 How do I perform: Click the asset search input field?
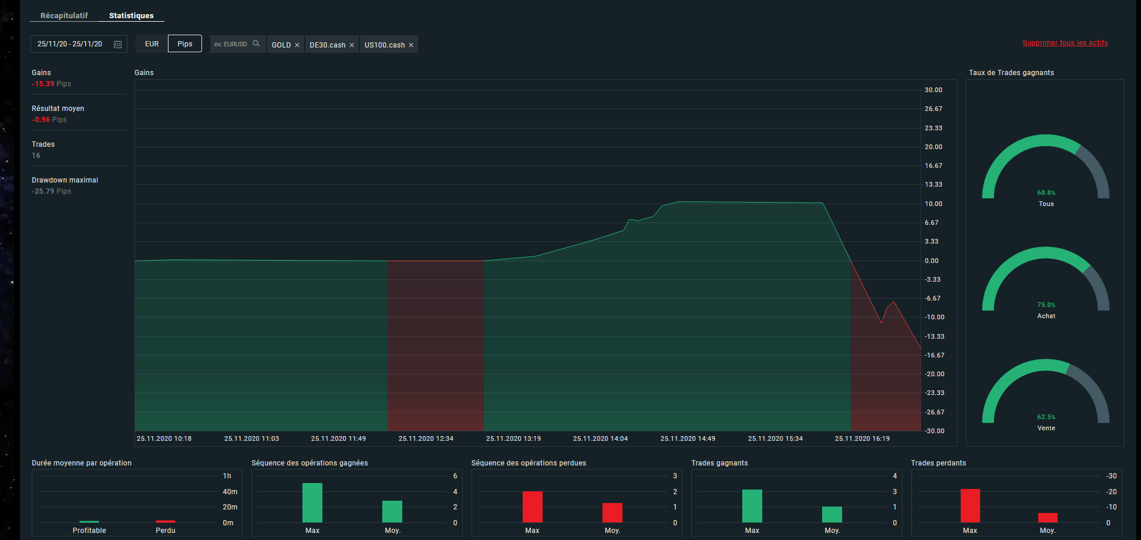click(x=231, y=44)
